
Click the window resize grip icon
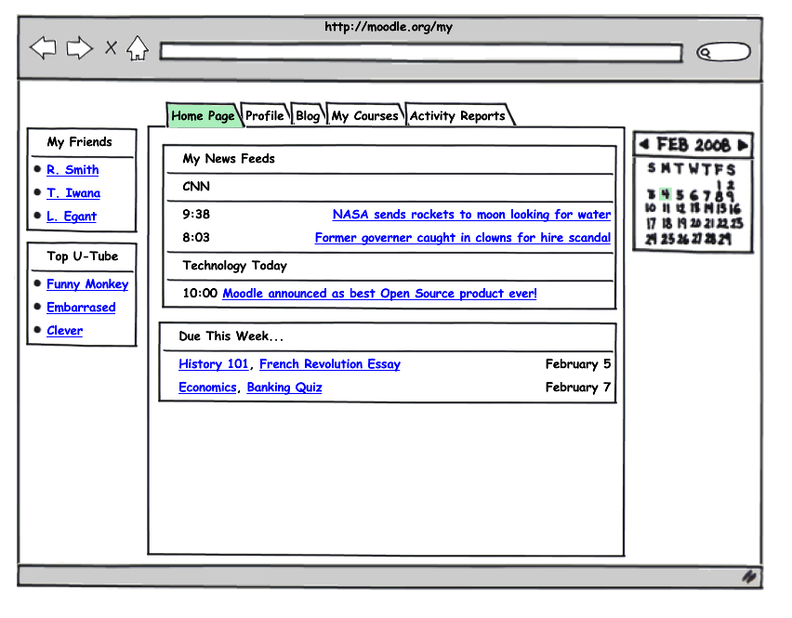749,576
